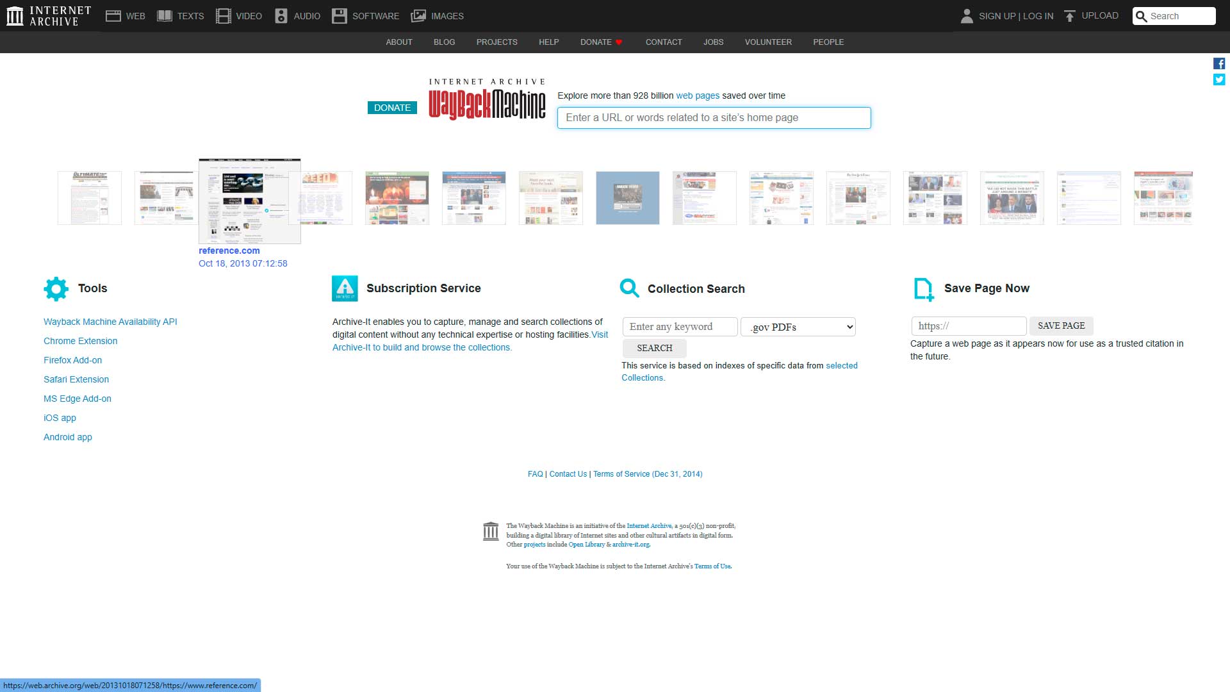Open the Safari Extension link
The width and height of the screenshot is (1230, 692).
[76, 379]
